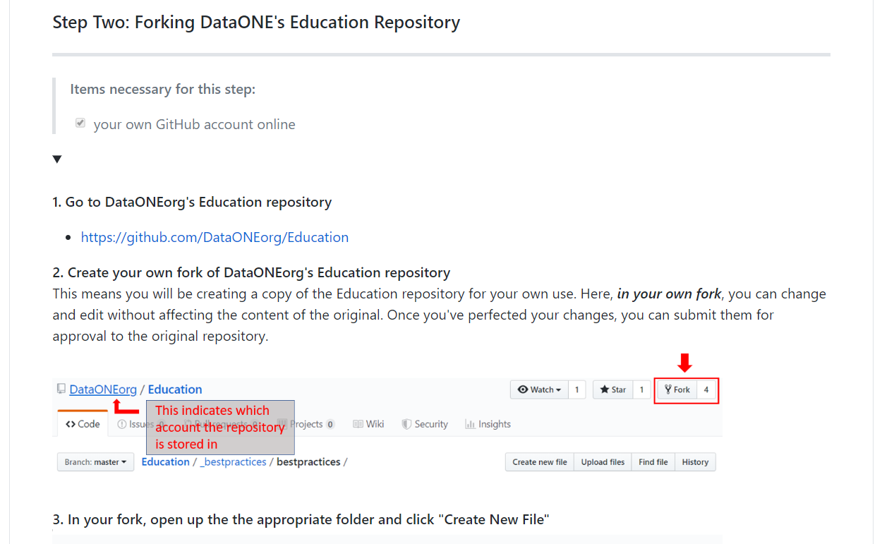Click the _bestpractices breadcrumb folder
Image resolution: width=882 pixels, height=544 pixels.
click(233, 462)
